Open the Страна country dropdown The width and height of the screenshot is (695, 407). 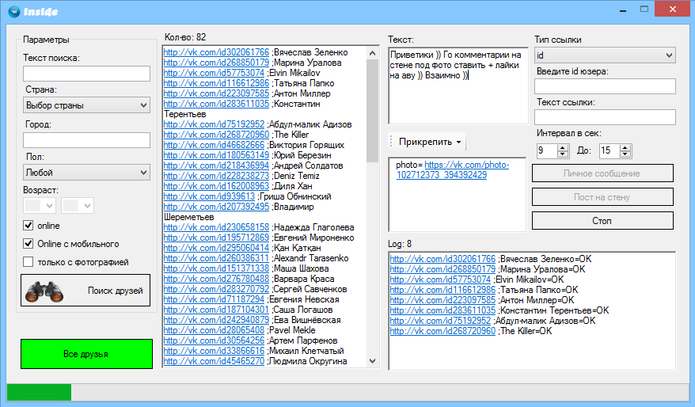86,105
